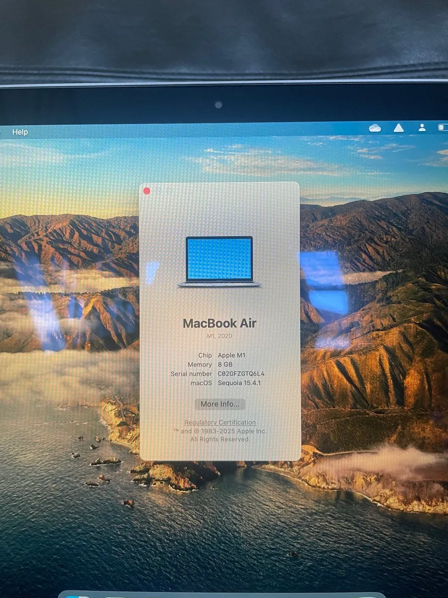Click the cloud icon in the menu bar
The height and width of the screenshot is (598, 448).
[375, 128]
